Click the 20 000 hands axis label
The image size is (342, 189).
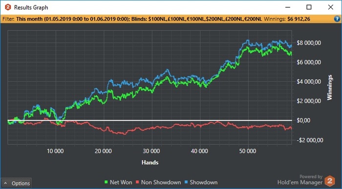pos(104,151)
